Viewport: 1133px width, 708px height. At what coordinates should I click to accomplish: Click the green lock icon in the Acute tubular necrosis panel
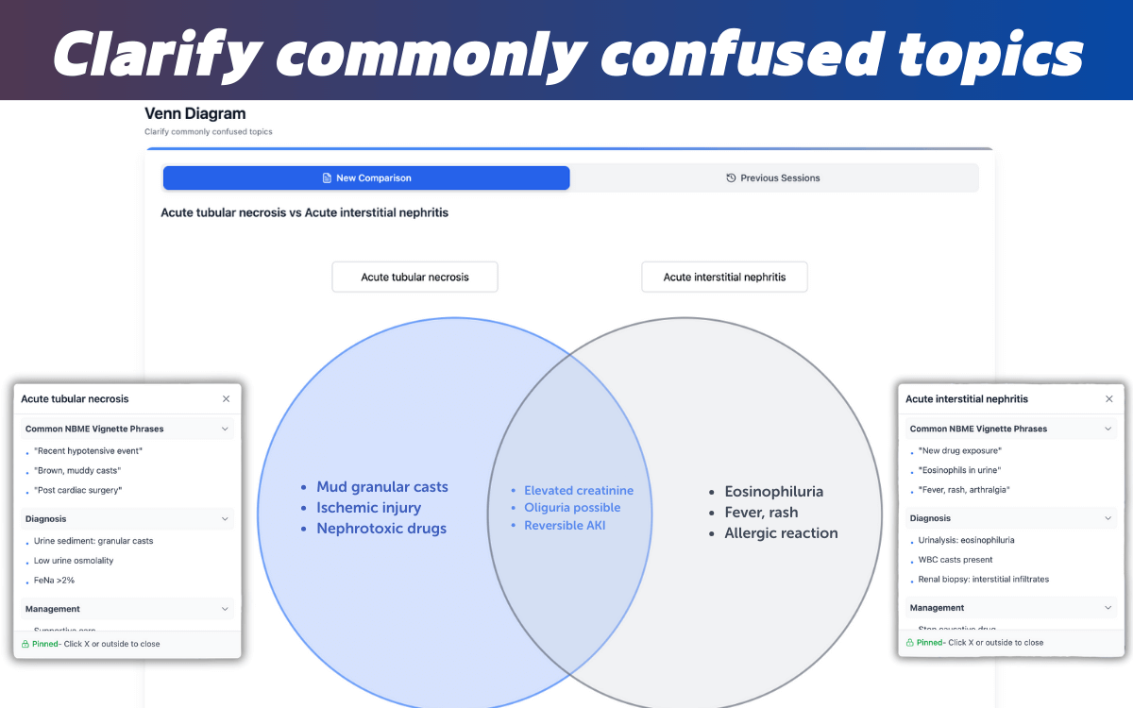tap(25, 644)
